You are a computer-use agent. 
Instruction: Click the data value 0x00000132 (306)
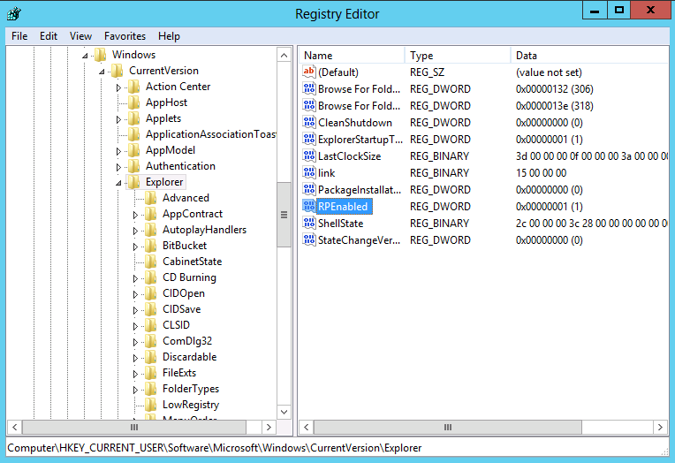pos(555,89)
